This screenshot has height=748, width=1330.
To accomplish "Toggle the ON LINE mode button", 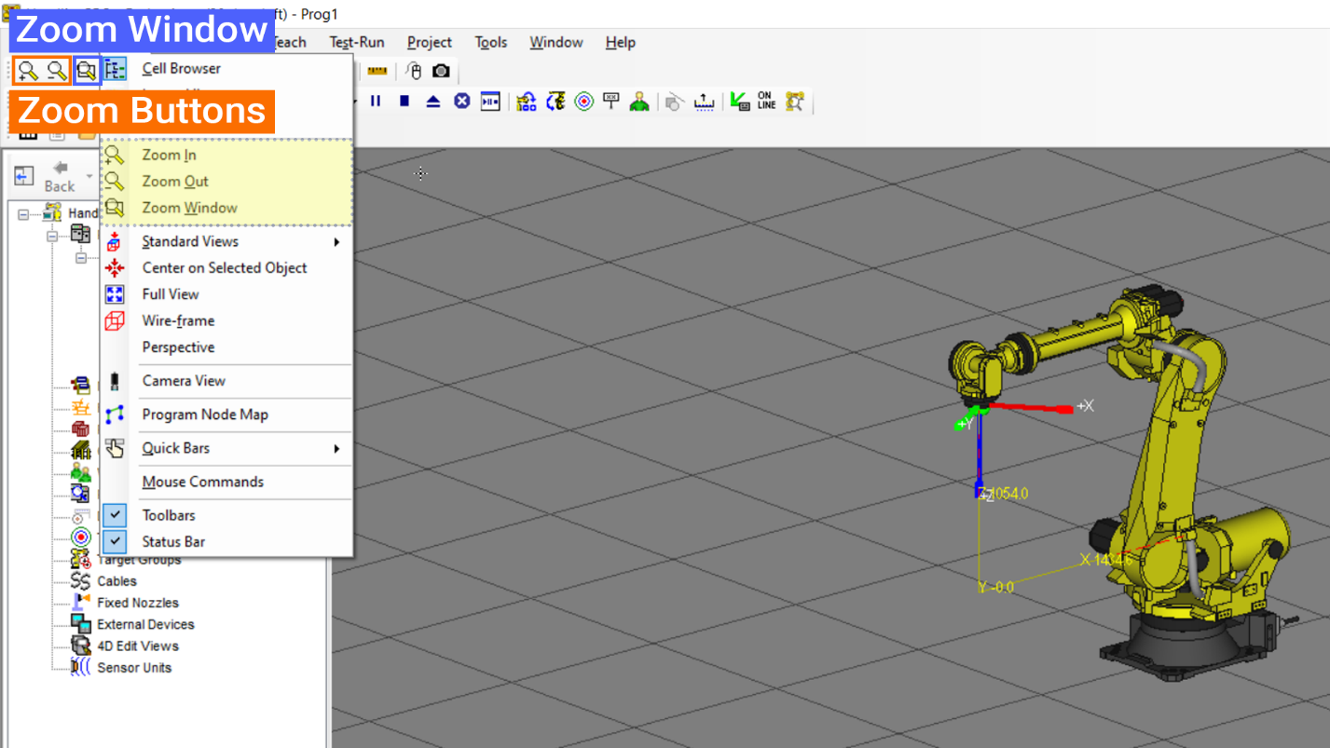I will pos(755,102).
